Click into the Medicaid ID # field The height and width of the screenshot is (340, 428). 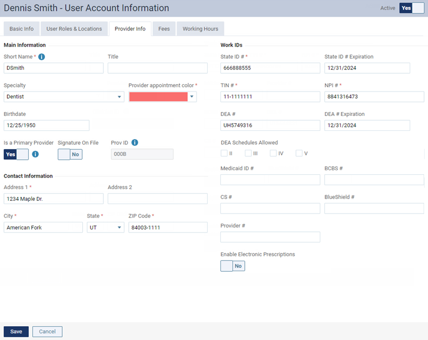click(x=270, y=180)
